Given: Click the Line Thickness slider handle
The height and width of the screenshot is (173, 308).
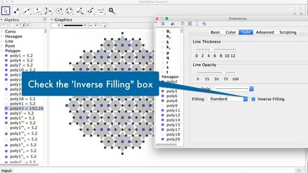Looking at the screenshot, I should tap(212, 49).
